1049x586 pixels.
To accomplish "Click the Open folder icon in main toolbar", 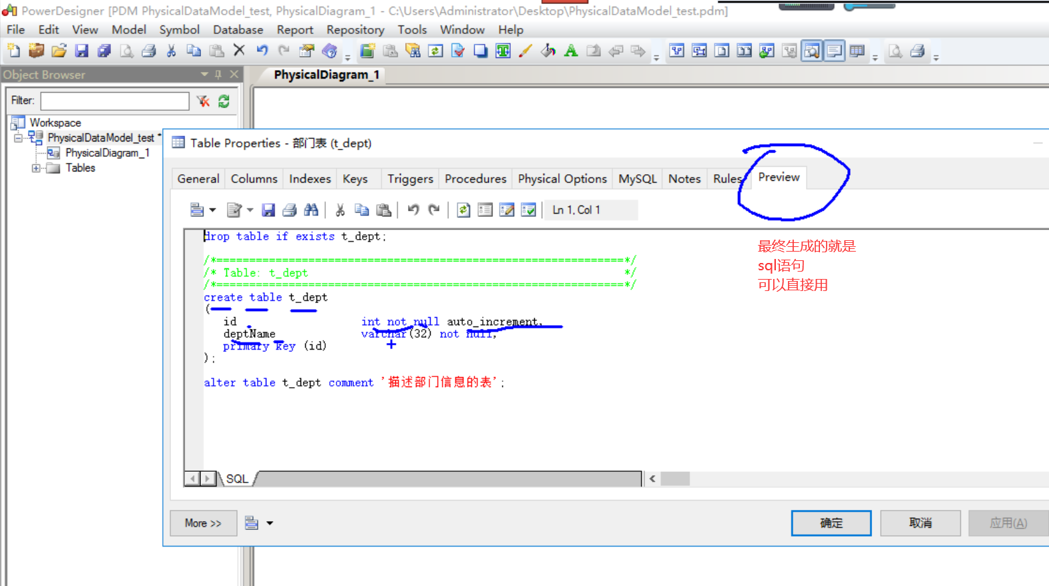I will 59,51.
